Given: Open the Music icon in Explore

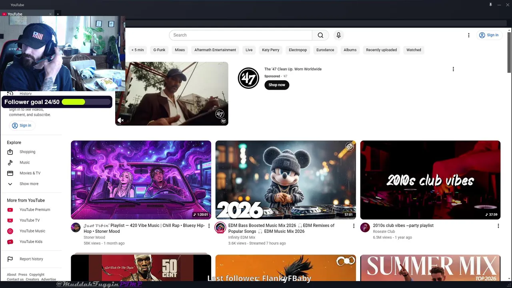Looking at the screenshot, I should [x=10, y=162].
